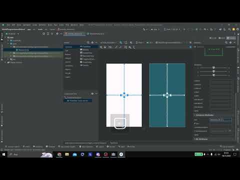Open the Android project view dropdown
The height and width of the screenshot is (180, 240).
[x=12, y=34]
